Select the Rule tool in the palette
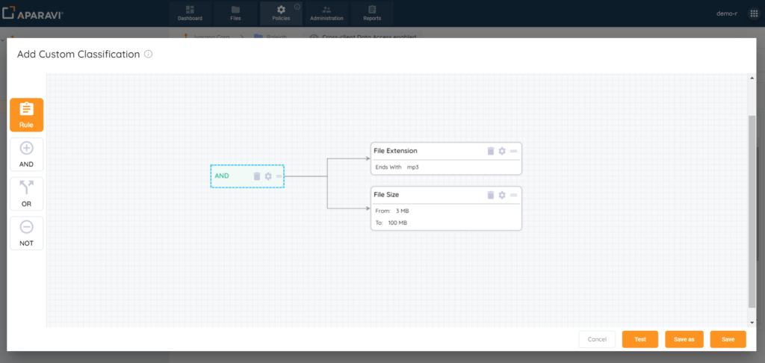The height and width of the screenshot is (363, 765). coord(26,114)
